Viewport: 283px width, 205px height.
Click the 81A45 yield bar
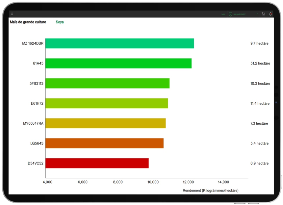pos(118,63)
